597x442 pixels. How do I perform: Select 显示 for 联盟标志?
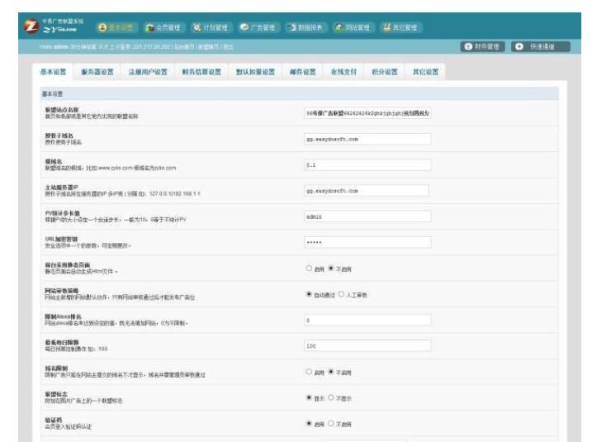coord(309,398)
